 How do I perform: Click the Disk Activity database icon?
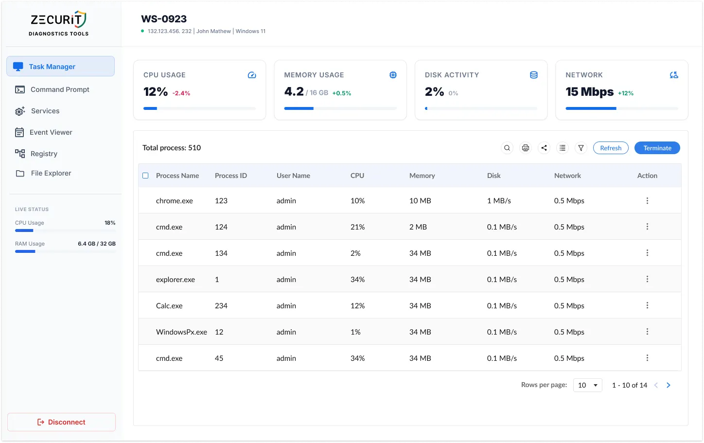534,75
